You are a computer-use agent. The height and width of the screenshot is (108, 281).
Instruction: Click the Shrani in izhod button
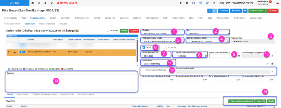[x=256, y=11]
